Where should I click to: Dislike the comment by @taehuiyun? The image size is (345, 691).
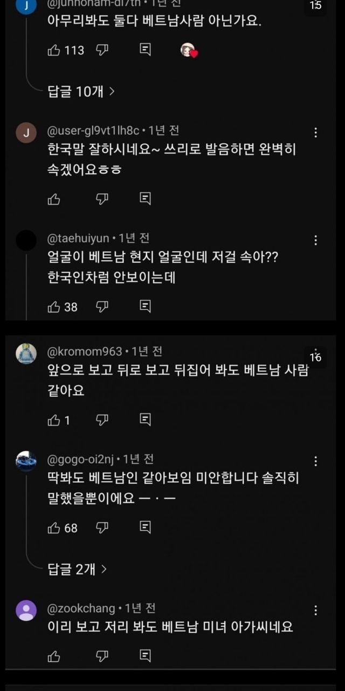point(102,307)
